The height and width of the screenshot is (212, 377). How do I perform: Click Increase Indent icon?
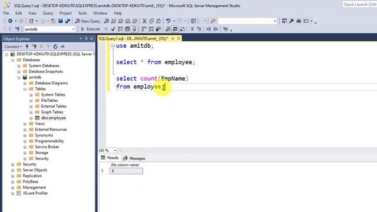[216, 29]
